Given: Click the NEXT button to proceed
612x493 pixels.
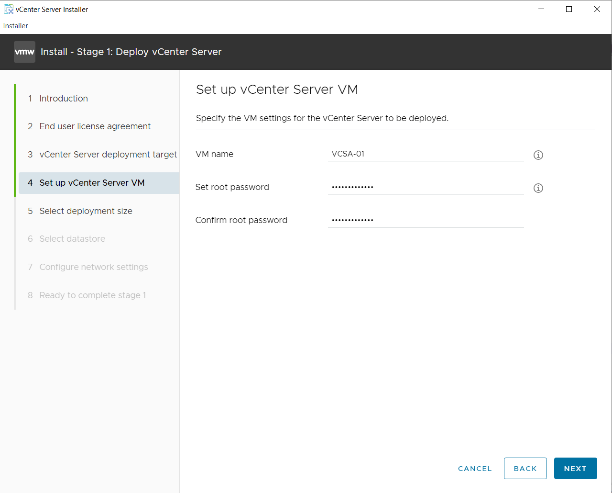Looking at the screenshot, I should pos(575,468).
